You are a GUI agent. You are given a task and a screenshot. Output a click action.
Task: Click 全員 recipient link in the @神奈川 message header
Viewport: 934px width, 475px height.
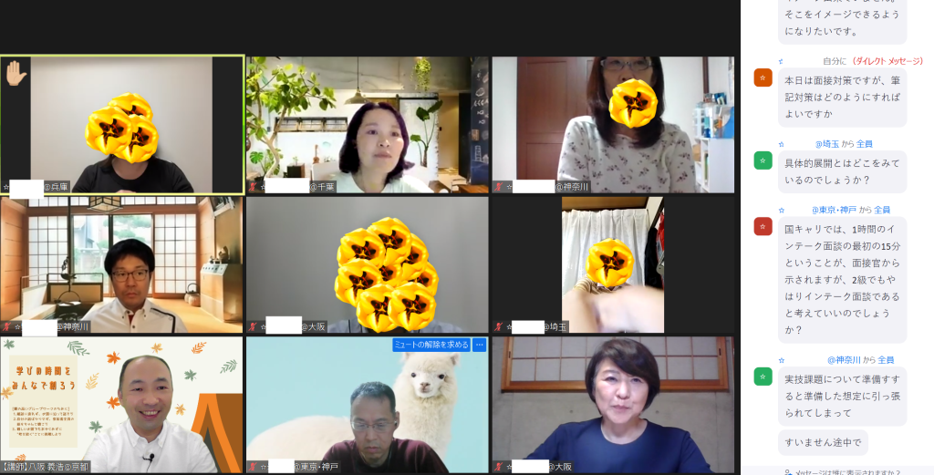(x=886, y=359)
